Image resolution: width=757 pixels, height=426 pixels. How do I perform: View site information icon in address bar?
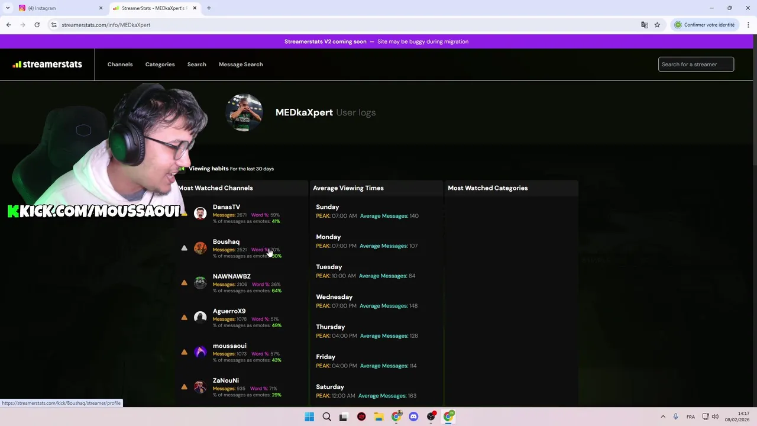54,25
